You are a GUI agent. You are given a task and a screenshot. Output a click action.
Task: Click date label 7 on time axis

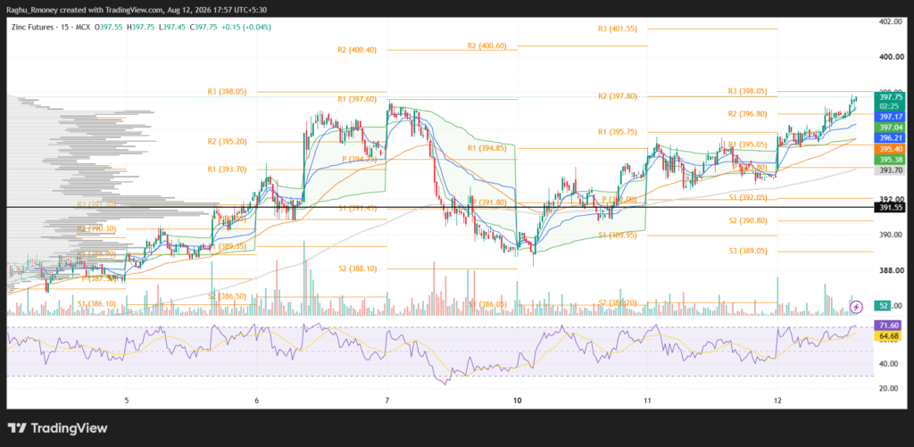click(386, 401)
